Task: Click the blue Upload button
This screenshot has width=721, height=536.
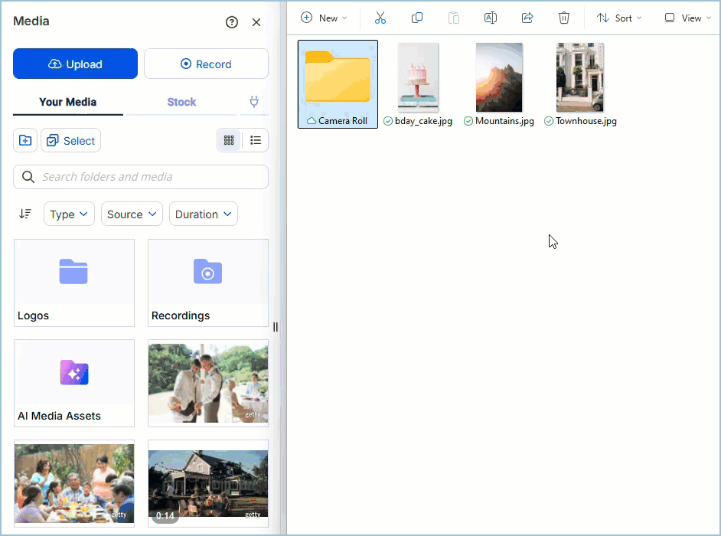Action: pos(75,64)
